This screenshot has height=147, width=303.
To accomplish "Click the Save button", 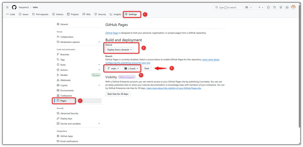I will [x=147, y=68].
